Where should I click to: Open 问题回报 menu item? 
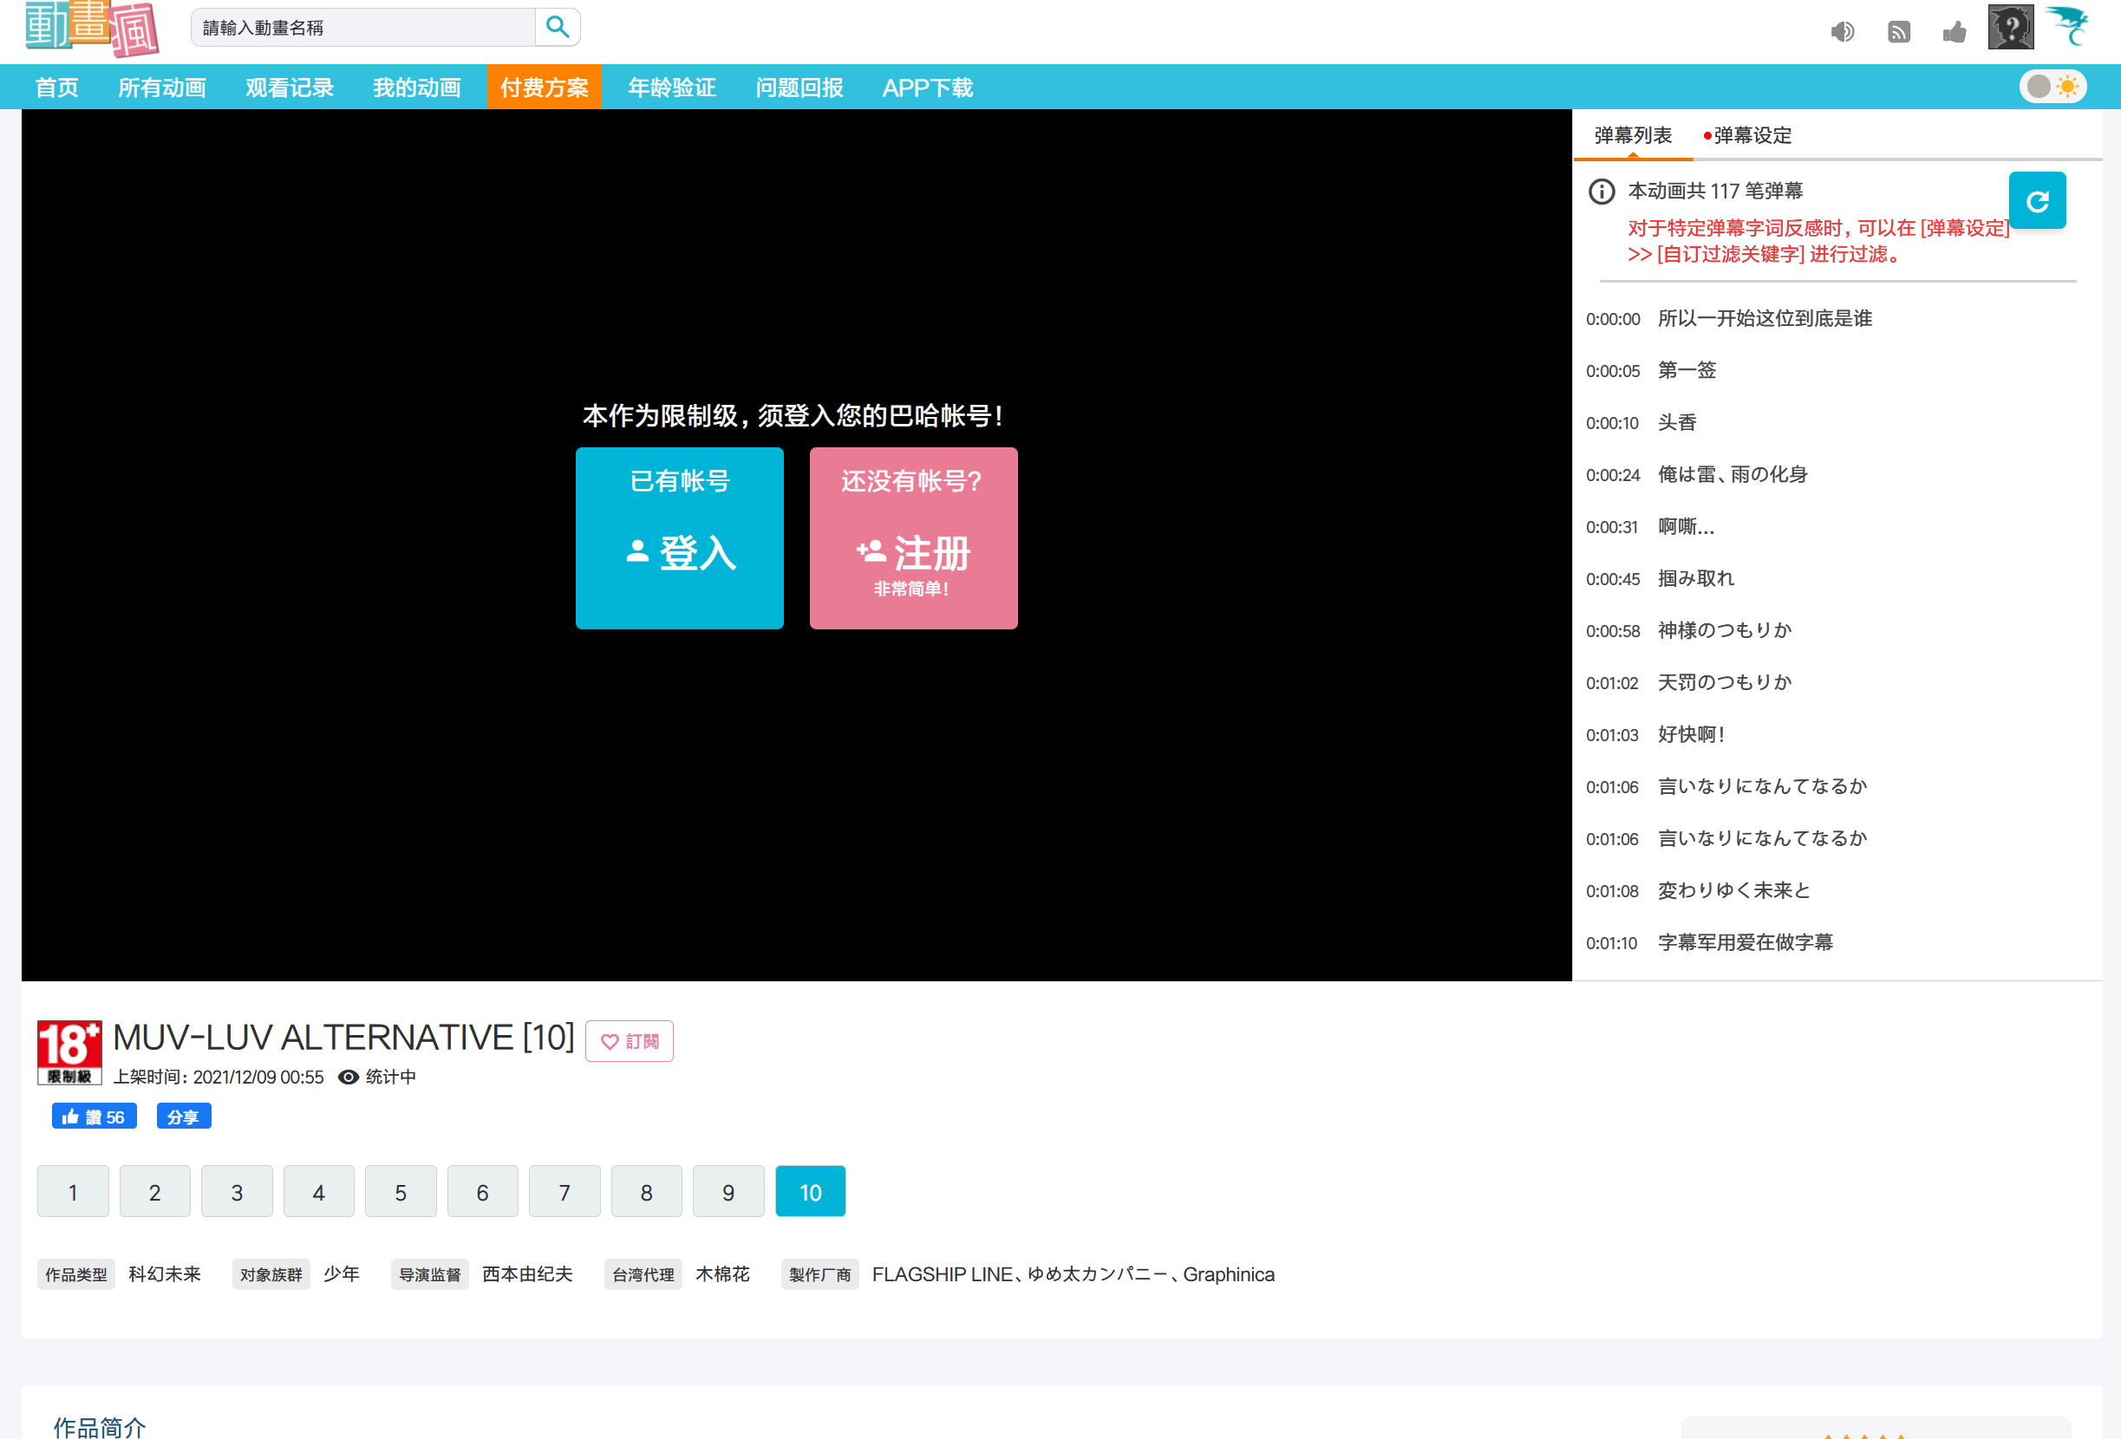point(799,88)
